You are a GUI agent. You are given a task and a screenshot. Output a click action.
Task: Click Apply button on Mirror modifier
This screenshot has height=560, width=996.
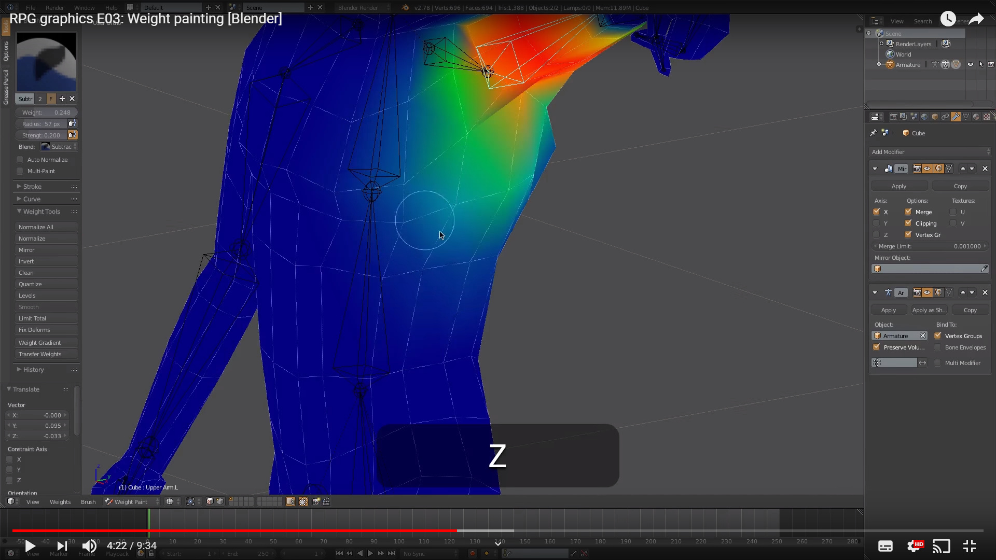pos(899,186)
